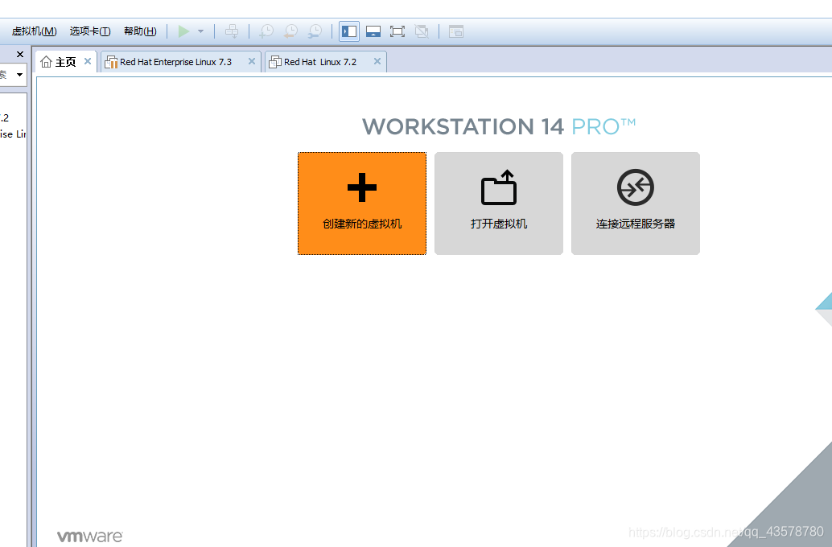Click 打开虚拟机 tile
This screenshot has width=832, height=547.
(x=499, y=204)
